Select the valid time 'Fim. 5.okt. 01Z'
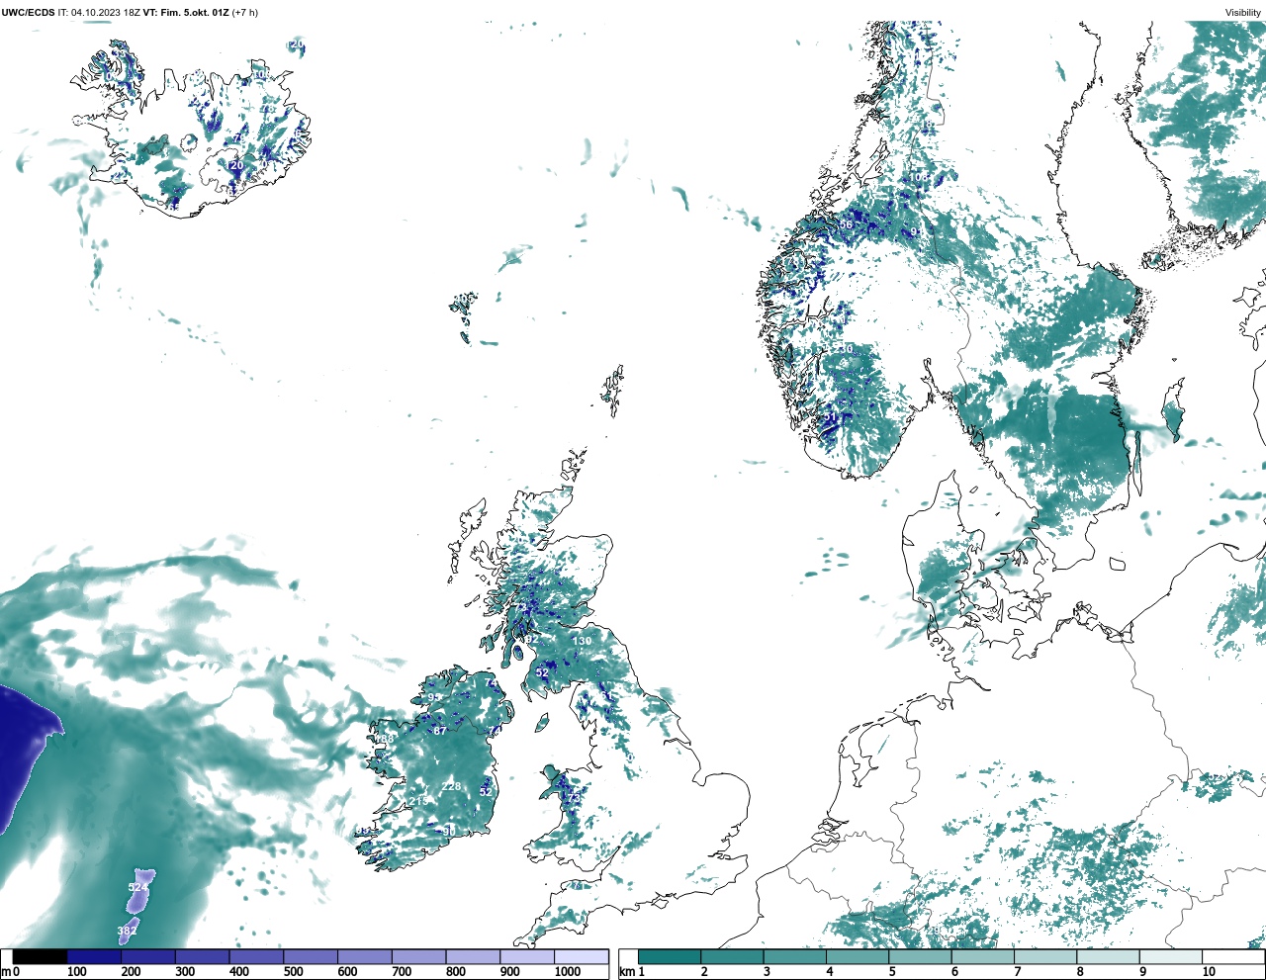Image resolution: width=1266 pixels, height=980 pixels. 194,12
